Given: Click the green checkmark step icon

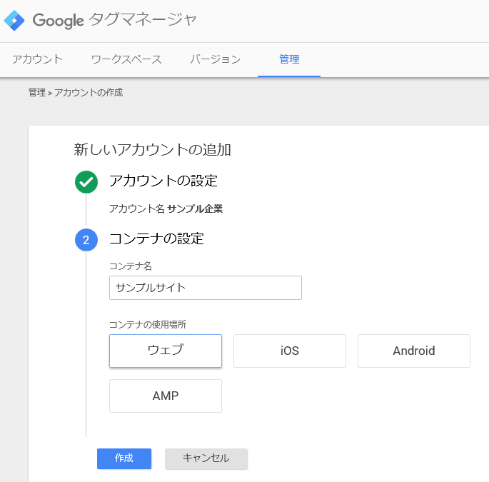Looking at the screenshot, I should [x=86, y=182].
